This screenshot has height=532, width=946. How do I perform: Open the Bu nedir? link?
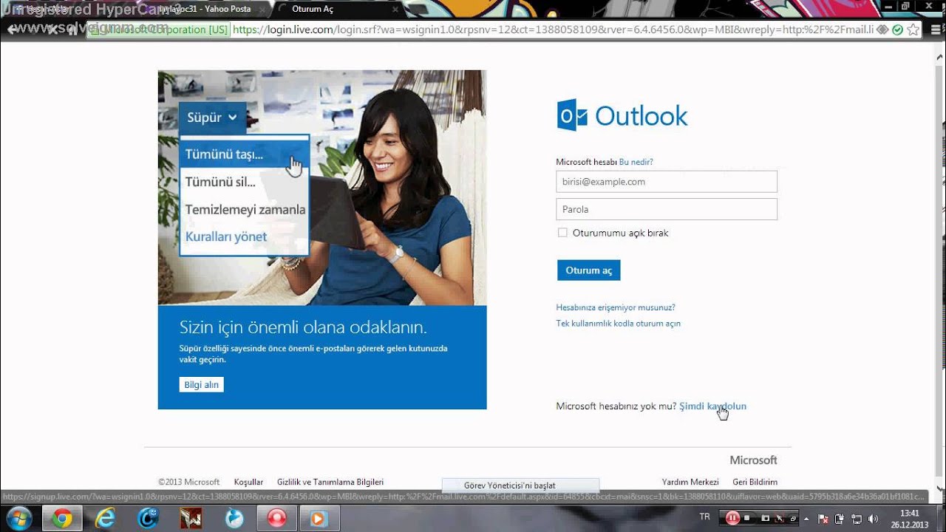tap(636, 162)
